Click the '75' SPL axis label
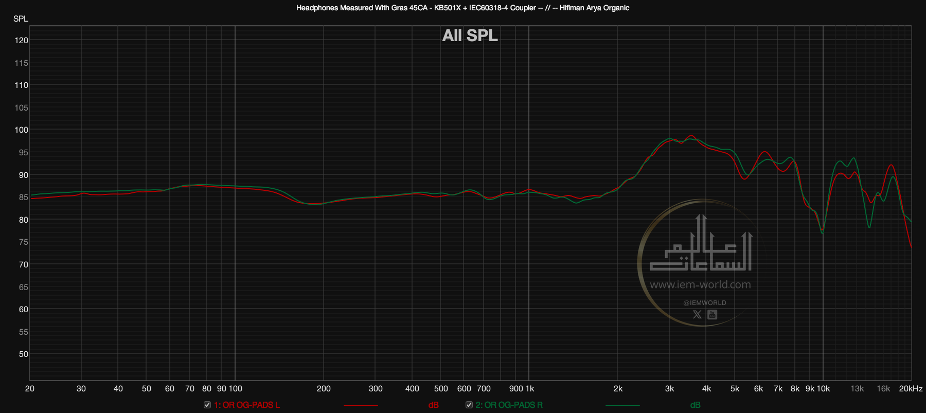Viewport: 926px width, 413px height. pyautogui.click(x=23, y=242)
